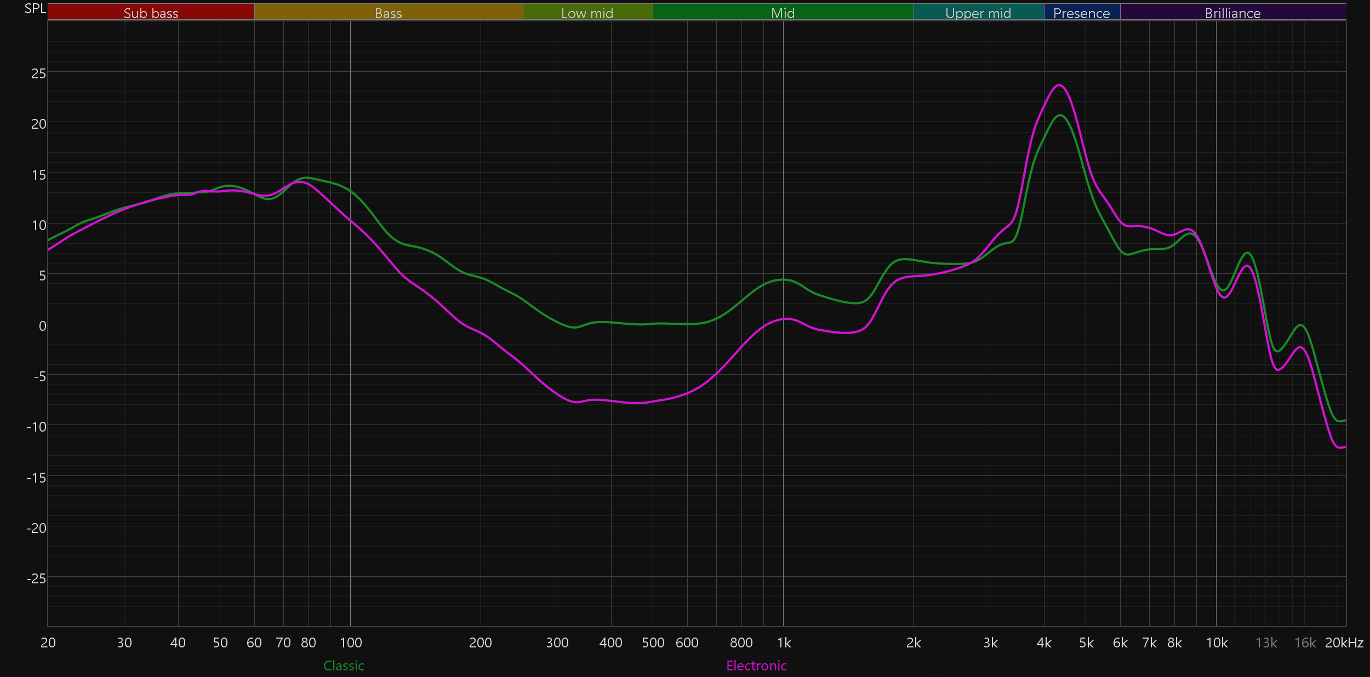Select the Bass band header
Screen dimensions: 1370x677
[x=388, y=13]
